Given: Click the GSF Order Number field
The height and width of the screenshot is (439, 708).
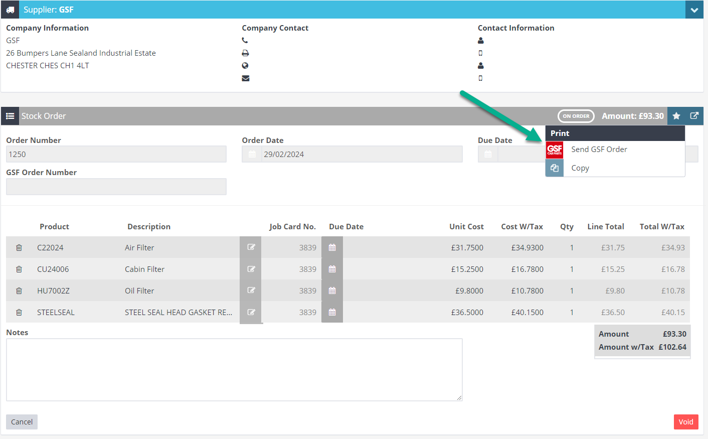Looking at the screenshot, I should point(116,187).
